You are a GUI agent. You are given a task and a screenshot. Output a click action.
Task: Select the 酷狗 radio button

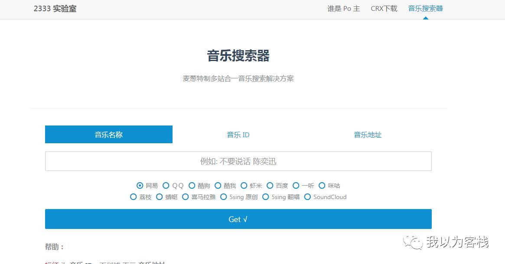point(192,186)
